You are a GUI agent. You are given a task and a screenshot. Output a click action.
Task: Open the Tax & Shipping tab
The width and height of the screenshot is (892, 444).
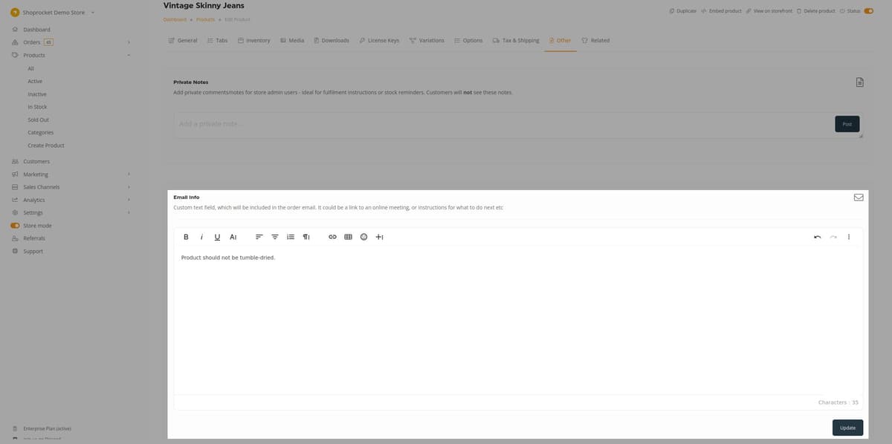coord(516,40)
